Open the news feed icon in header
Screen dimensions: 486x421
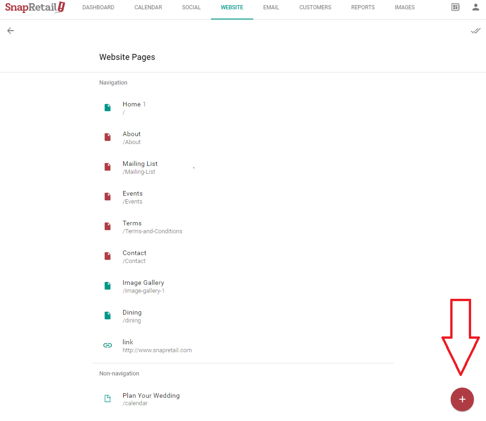[455, 7]
